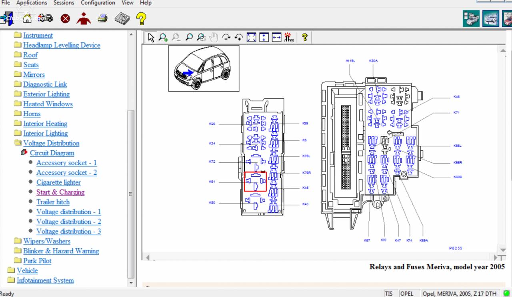Open the newspaper news icon
The image size is (512, 297).
click(122, 18)
